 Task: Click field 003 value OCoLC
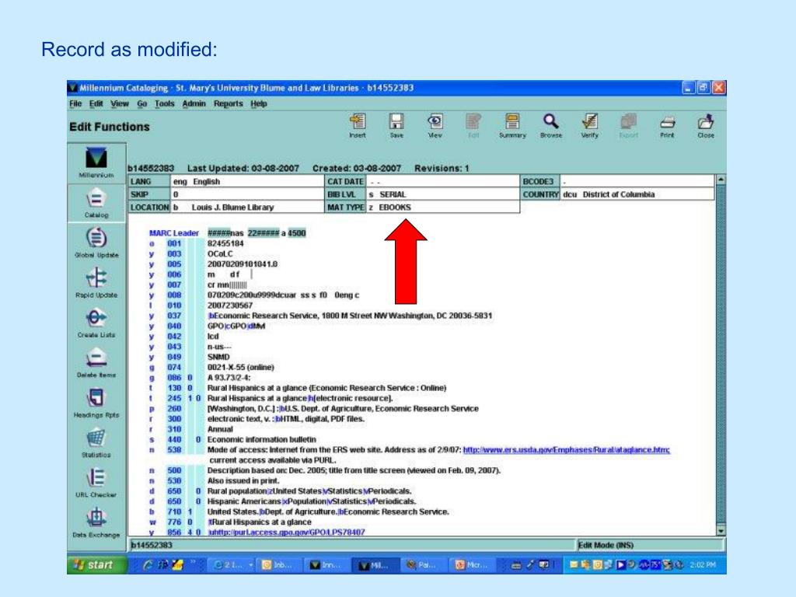pyautogui.click(x=220, y=254)
